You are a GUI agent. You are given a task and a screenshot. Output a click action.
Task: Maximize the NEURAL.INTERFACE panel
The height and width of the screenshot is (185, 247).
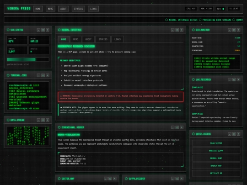177,30
